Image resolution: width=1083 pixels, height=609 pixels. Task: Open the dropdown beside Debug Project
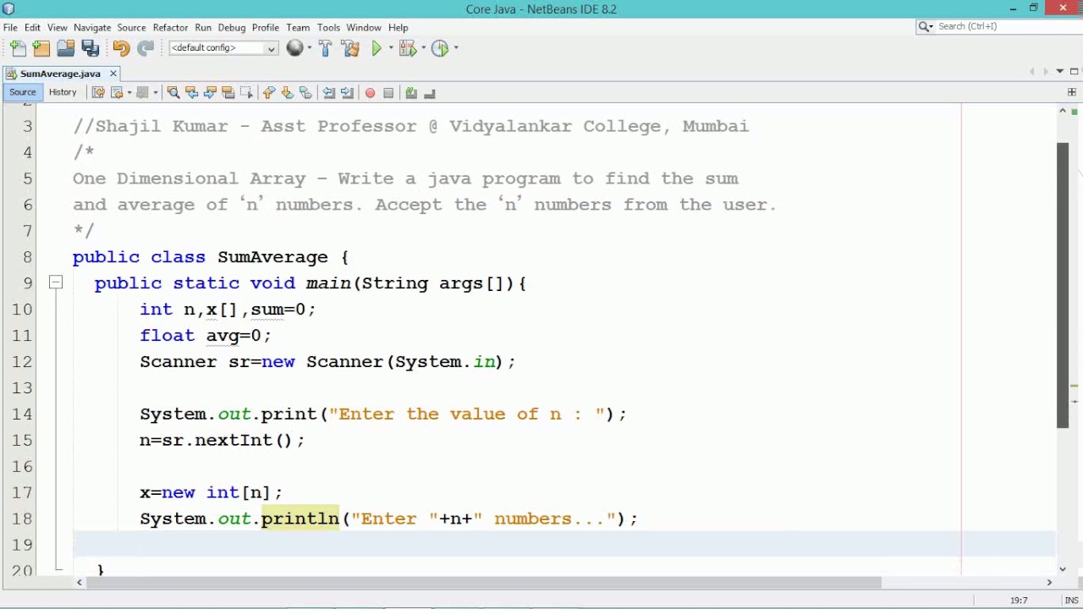pyautogui.click(x=422, y=48)
